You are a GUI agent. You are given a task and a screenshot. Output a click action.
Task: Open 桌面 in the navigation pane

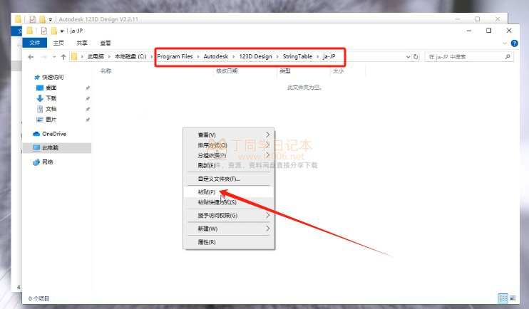point(51,88)
